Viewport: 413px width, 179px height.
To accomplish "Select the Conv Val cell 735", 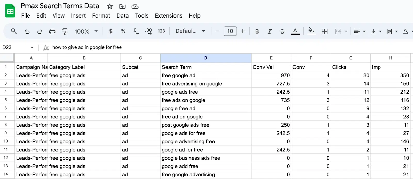I will (x=271, y=100).
